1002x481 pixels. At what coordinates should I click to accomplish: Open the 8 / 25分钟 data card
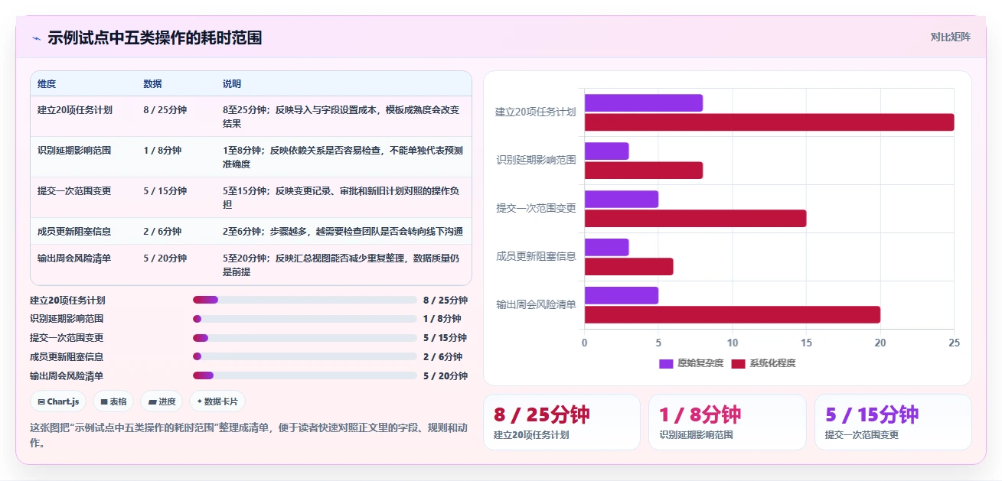coord(562,422)
